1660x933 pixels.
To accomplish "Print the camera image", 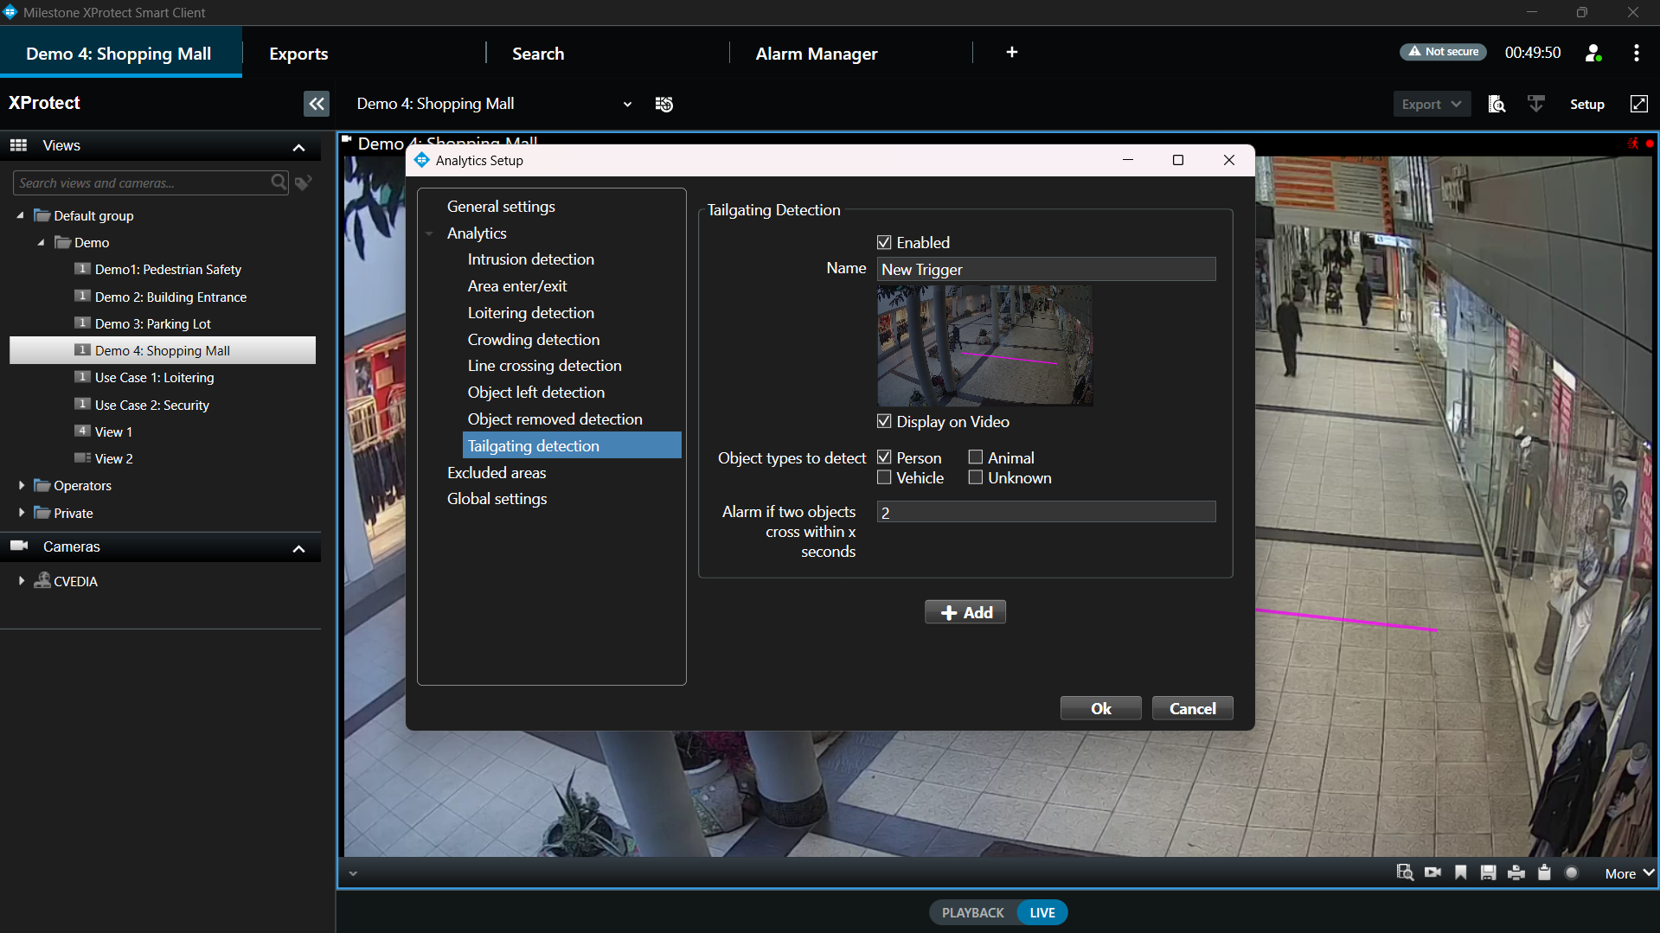I will click(1516, 872).
